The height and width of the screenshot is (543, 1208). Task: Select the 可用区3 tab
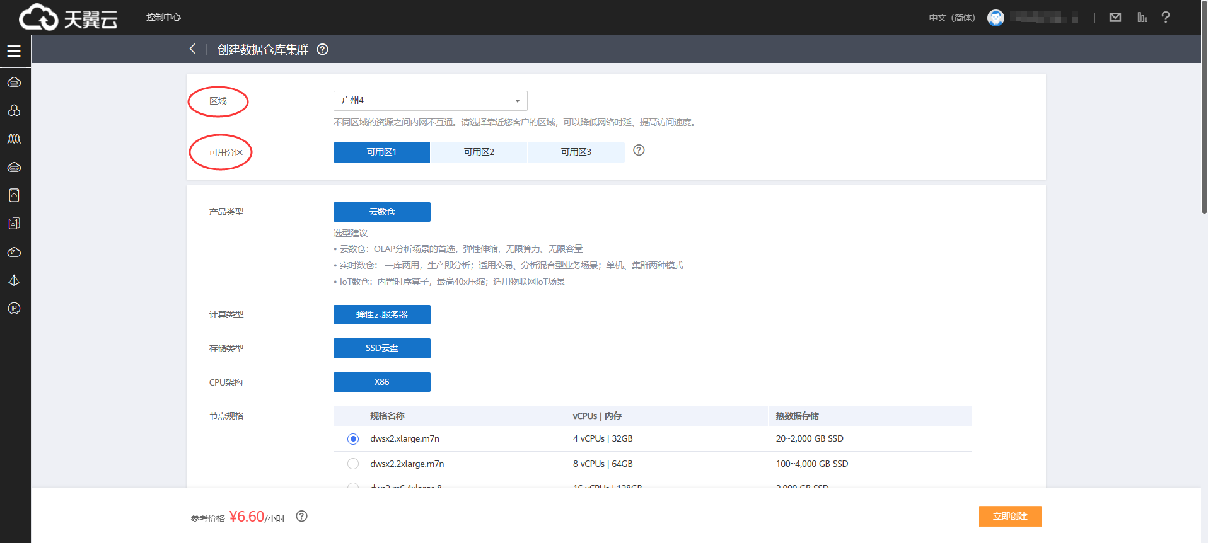(576, 152)
